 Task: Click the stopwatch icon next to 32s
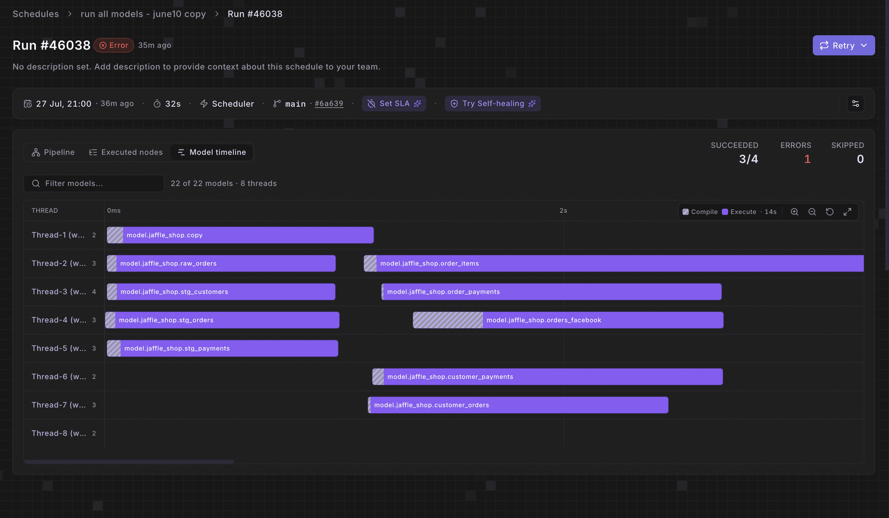(x=157, y=104)
